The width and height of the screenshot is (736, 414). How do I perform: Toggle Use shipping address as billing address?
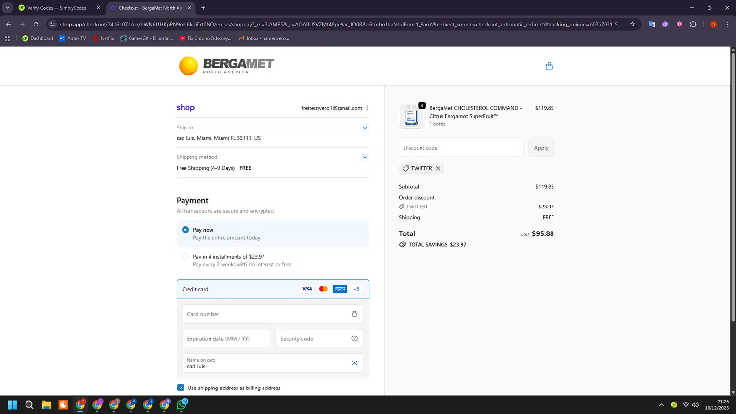(x=181, y=388)
